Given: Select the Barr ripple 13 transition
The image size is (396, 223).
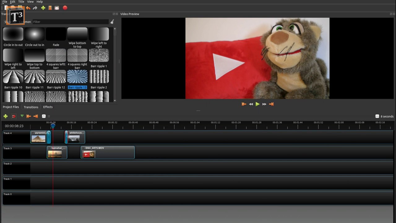Looking at the screenshot, I should click(77, 80).
